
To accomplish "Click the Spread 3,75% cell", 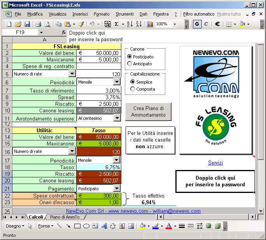I will click(x=99, y=97).
